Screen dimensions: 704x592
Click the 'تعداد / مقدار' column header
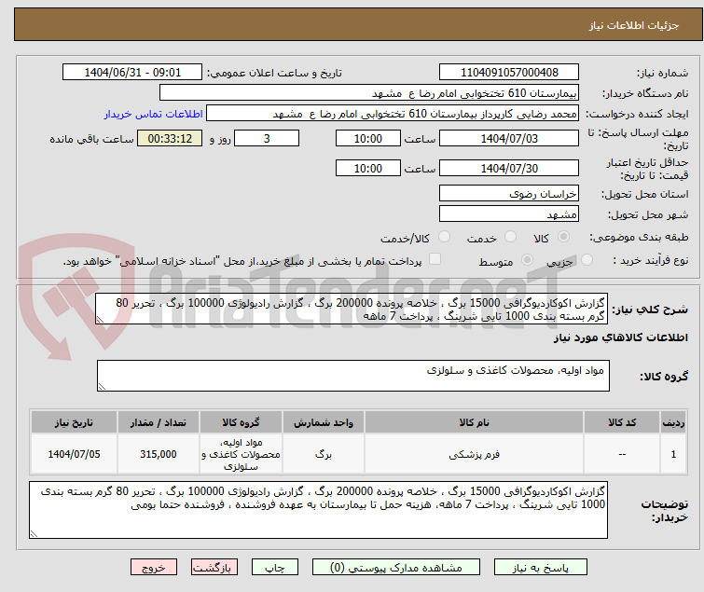click(x=158, y=422)
